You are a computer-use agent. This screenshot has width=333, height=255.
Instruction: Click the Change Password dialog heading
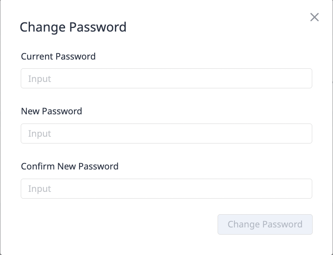pyautogui.click(x=73, y=27)
